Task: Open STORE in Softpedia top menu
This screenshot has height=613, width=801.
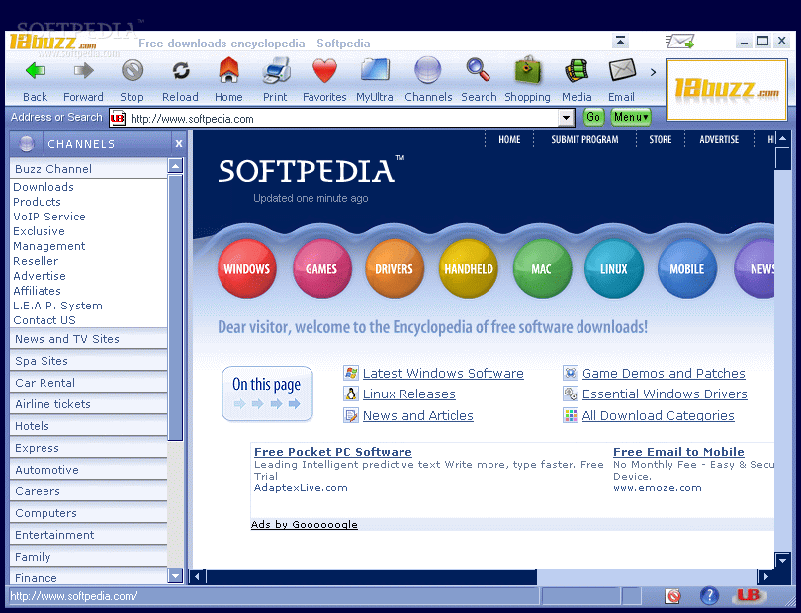Action: click(660, 140)
